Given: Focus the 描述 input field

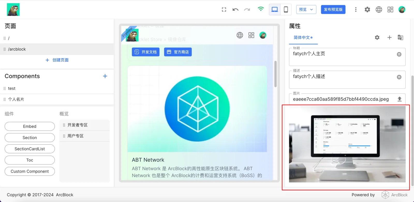Looking at the screenshot, I should [x=347, y=80].
